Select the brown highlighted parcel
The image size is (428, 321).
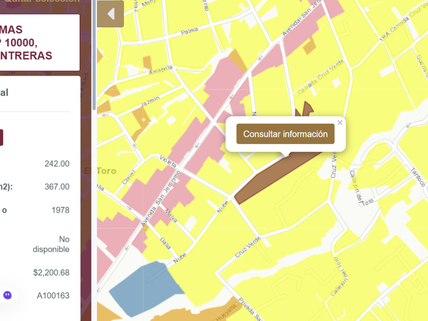(276, 177)
